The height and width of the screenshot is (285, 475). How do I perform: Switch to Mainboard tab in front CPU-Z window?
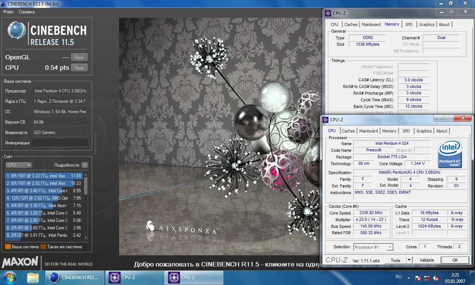[x=368, y=131]
